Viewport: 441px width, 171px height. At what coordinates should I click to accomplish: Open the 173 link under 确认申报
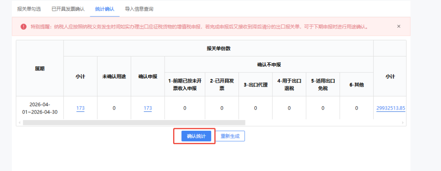[x=148, y=108]
